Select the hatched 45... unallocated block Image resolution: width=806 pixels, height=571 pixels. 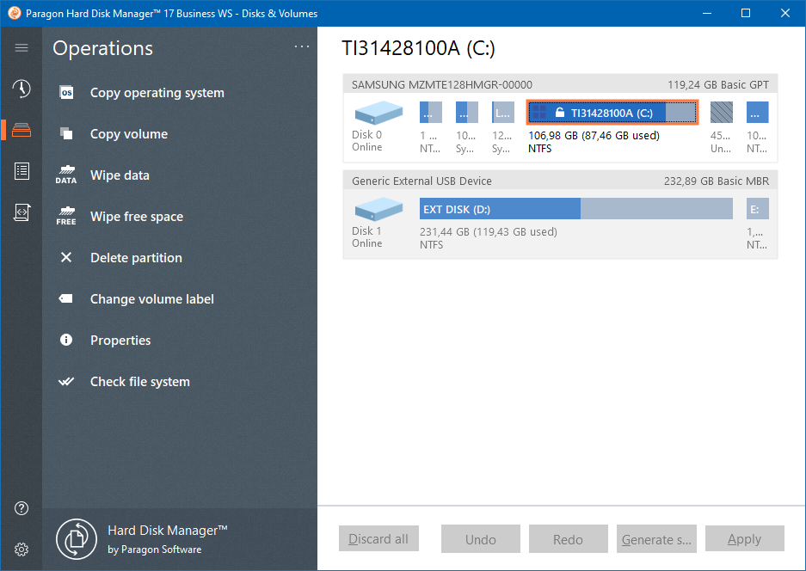click(x=721, y=112)
